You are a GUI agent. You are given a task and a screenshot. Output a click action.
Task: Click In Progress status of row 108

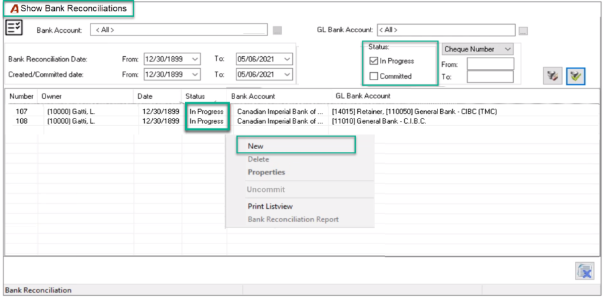click(206, 121)
